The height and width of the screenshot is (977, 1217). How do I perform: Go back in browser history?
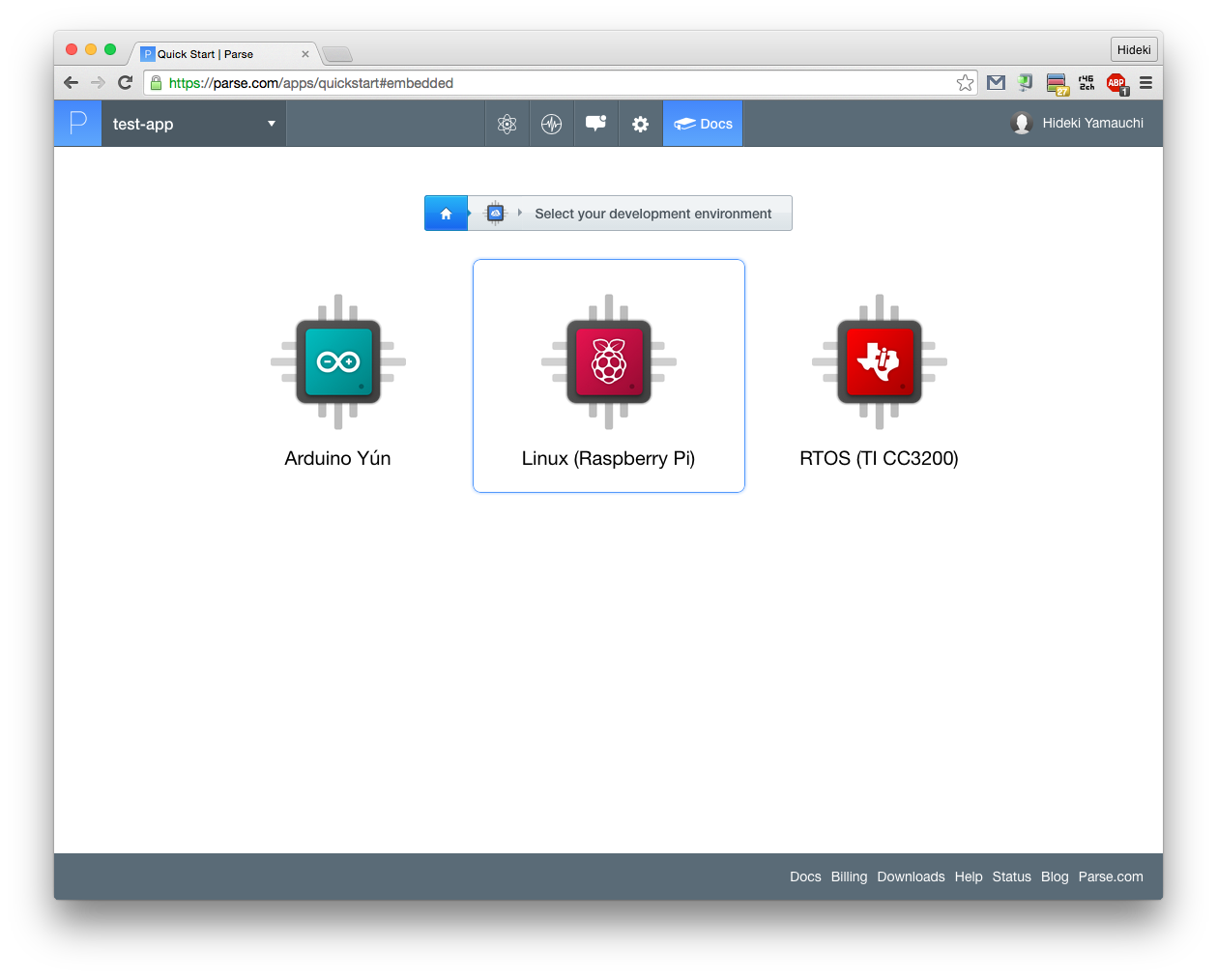click(71, 82)
